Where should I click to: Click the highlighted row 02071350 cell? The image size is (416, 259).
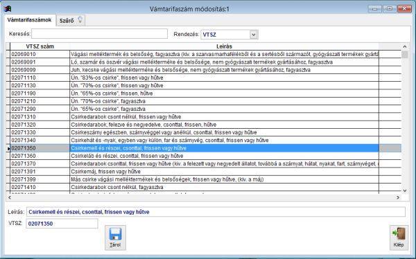[40, 148]
